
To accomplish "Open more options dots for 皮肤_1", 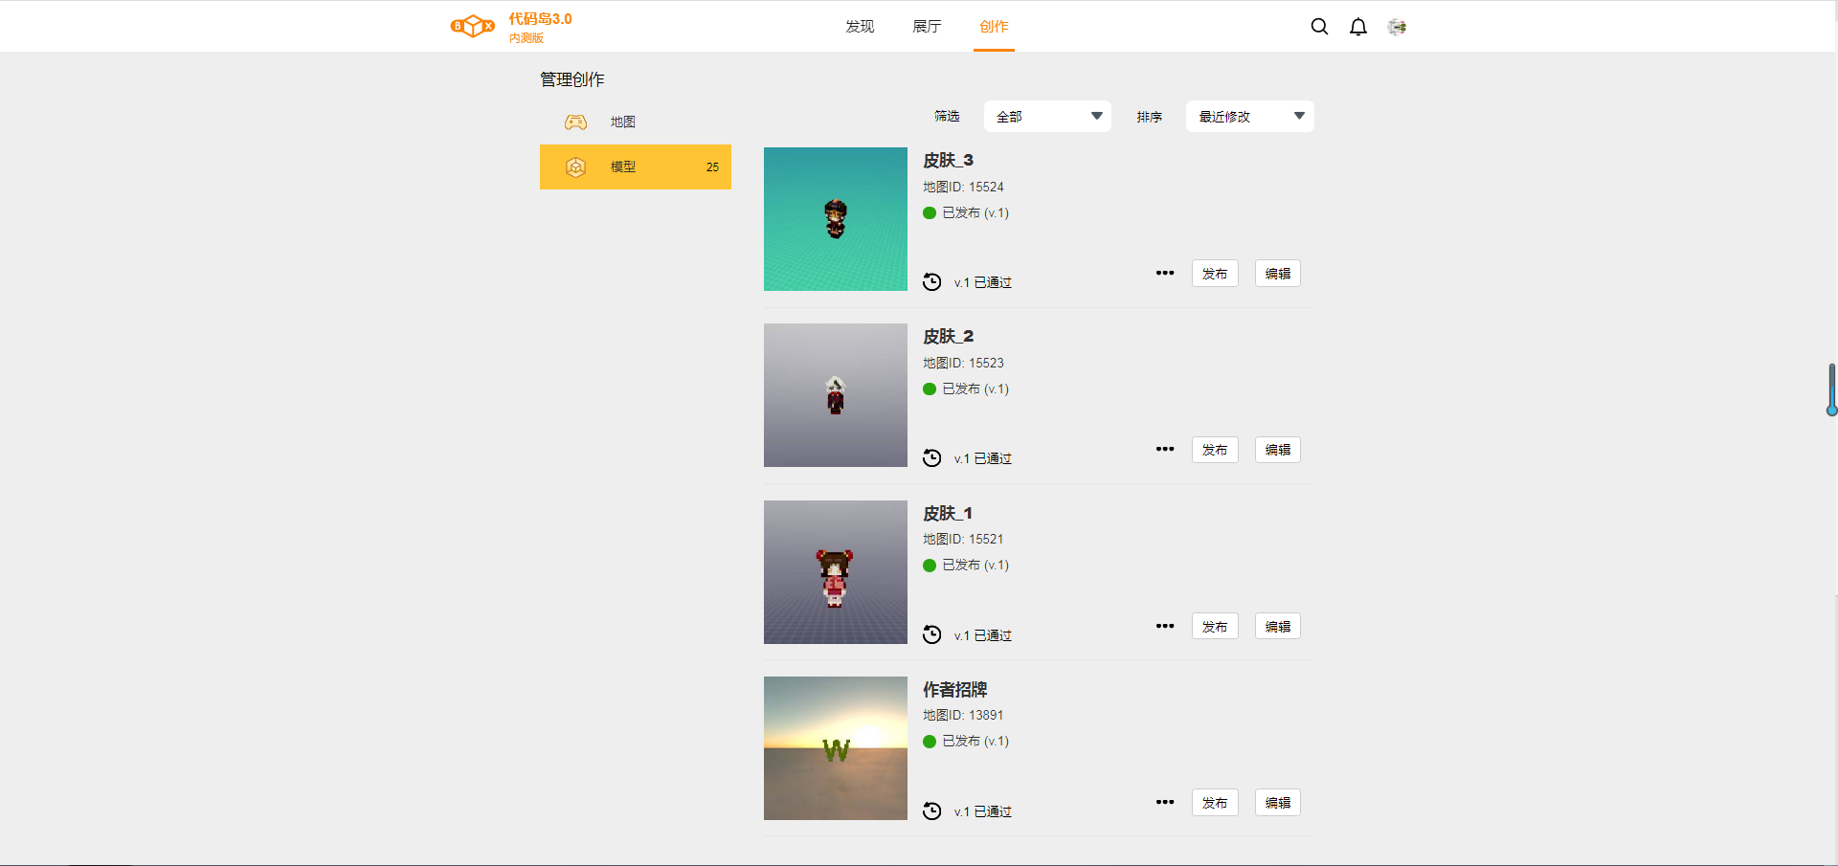I will click(1165, 626).
